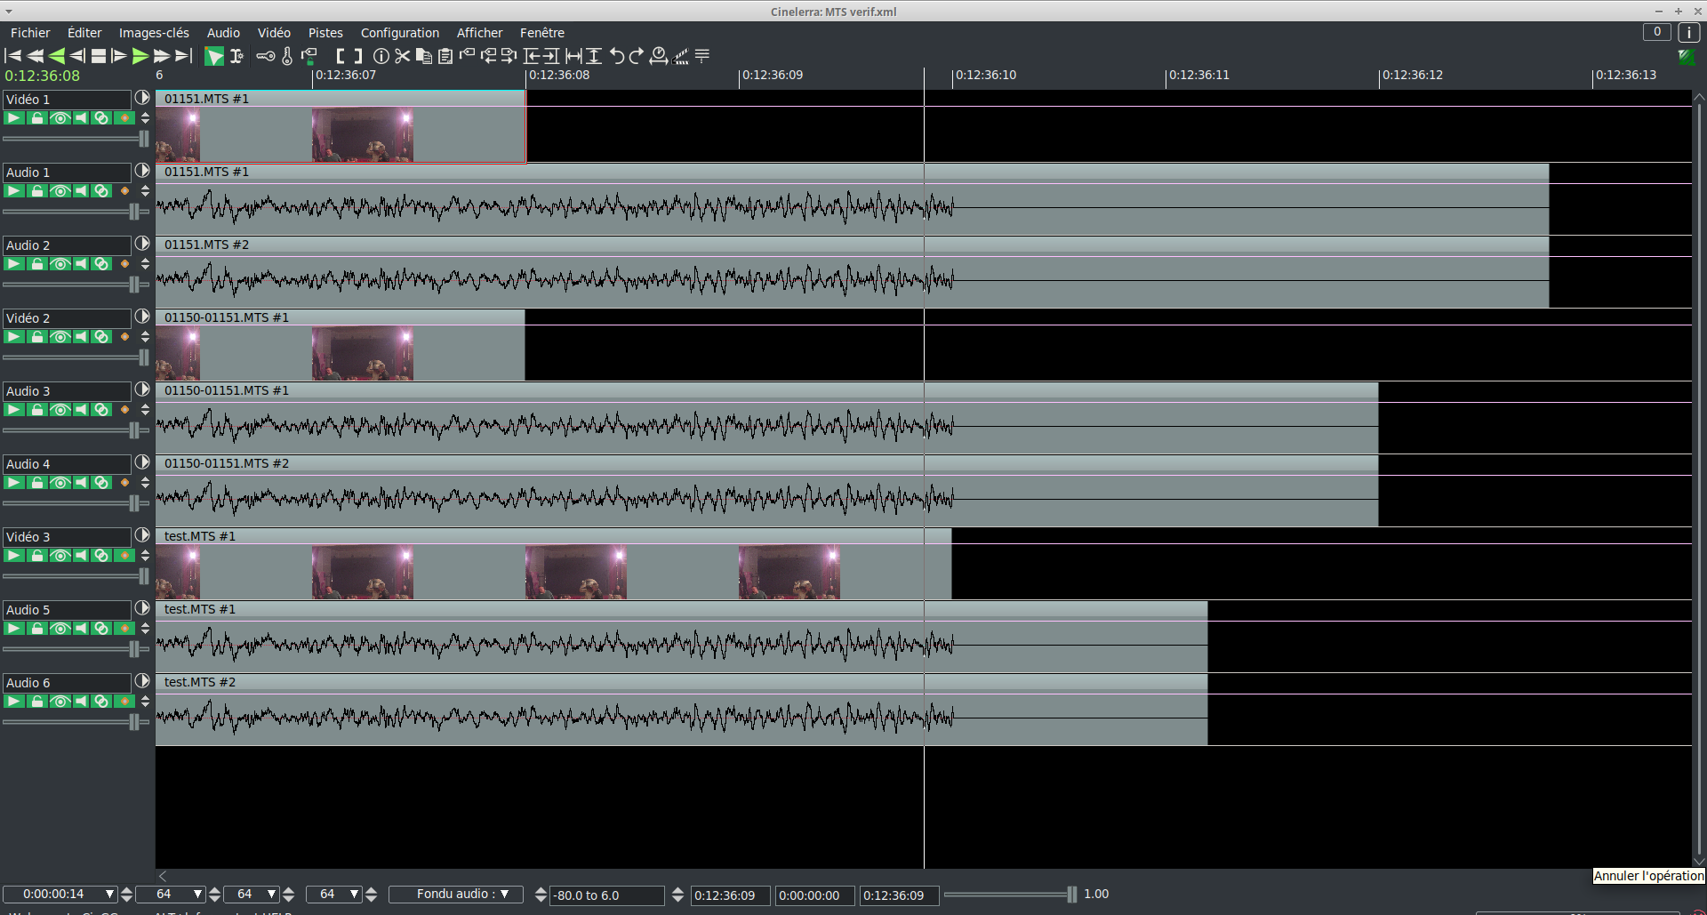Click the set in-point bracket icon
The height and width of the screenshot is (915, 1707).
(341, 56)
